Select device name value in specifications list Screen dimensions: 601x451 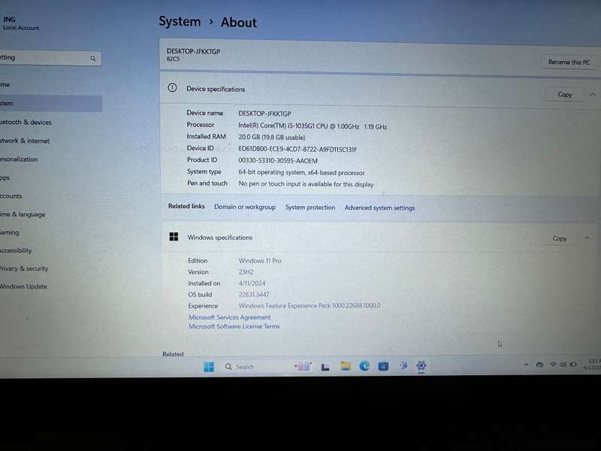pyautogui.click(x=264, y=114)
